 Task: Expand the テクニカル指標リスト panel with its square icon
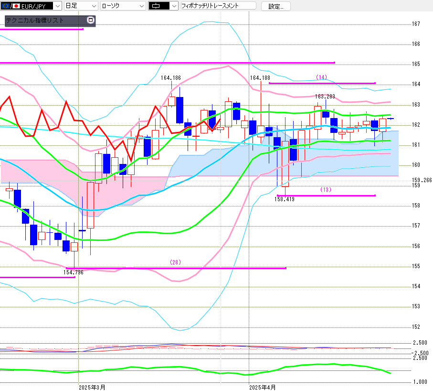[91, 20]
